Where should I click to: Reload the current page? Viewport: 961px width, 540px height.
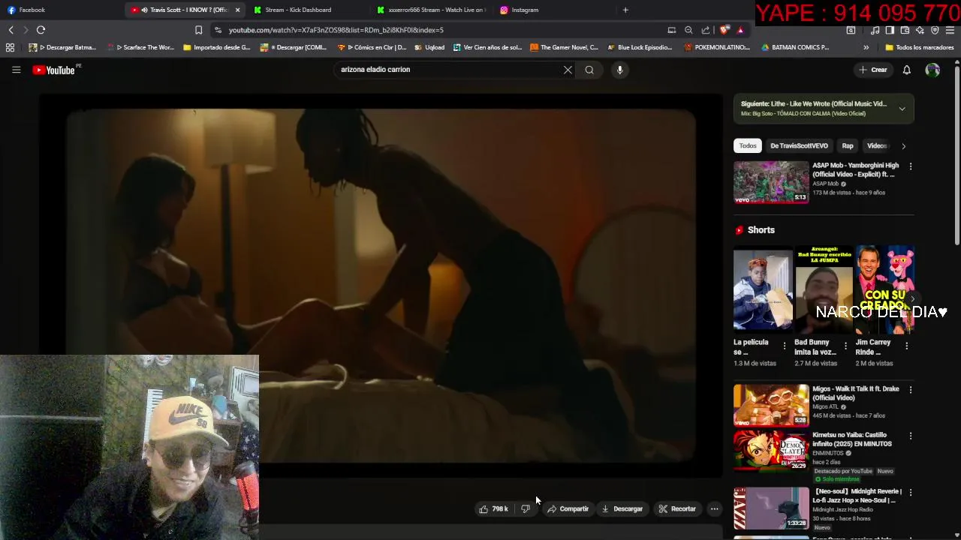(41, 30)
